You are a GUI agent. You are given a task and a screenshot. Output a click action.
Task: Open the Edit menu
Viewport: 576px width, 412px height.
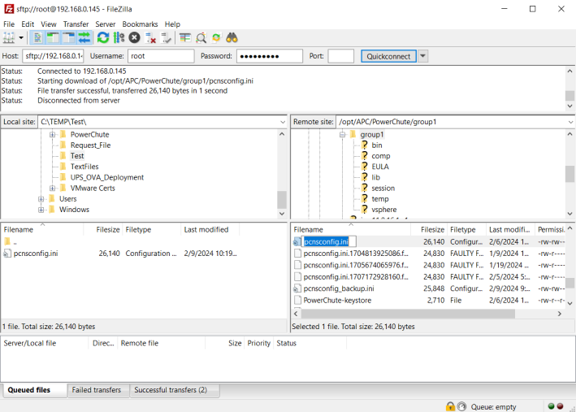coord(28,24)
